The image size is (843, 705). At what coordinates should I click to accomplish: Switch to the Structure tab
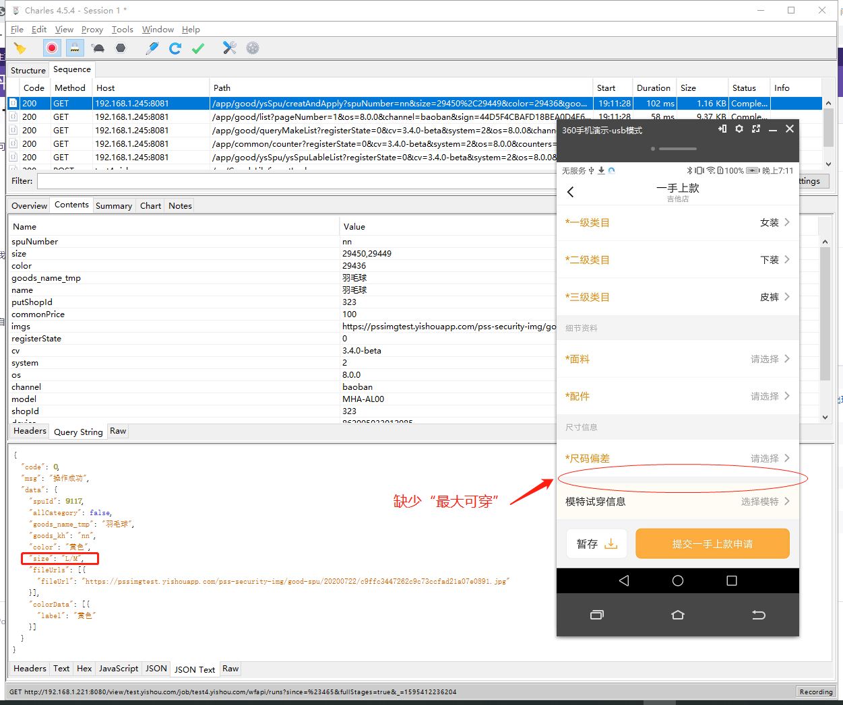[x=28, y=70]
